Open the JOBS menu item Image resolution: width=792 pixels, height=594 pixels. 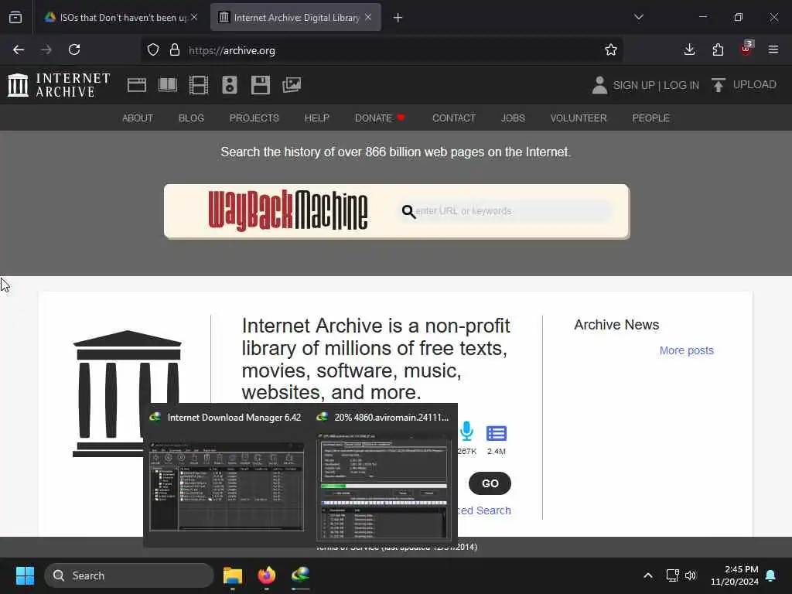coord(513,118)
